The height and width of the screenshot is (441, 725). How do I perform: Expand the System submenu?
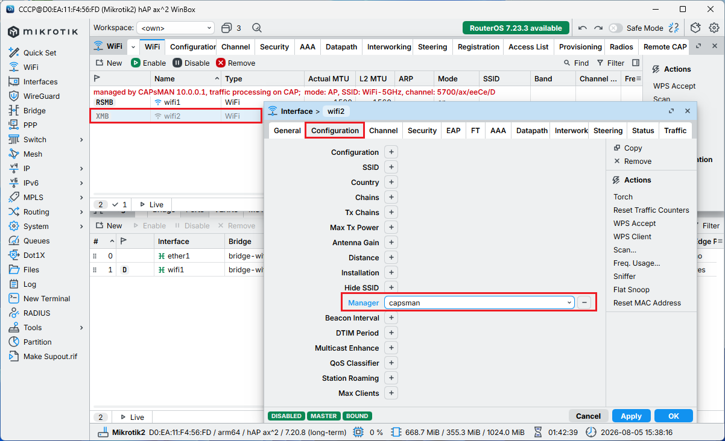coord(81,226)
